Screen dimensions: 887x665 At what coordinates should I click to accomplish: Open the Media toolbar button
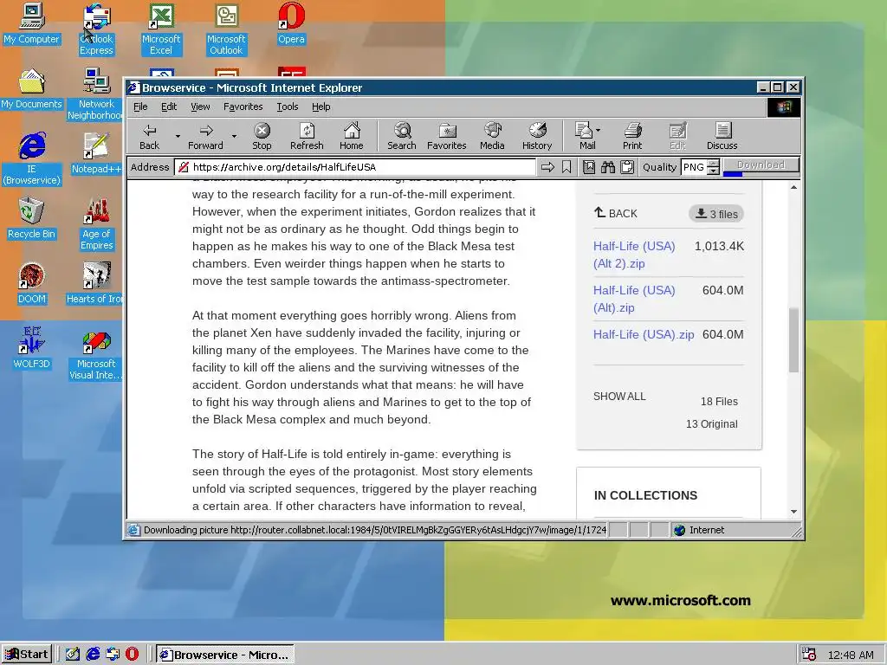(x=492, y=137)
